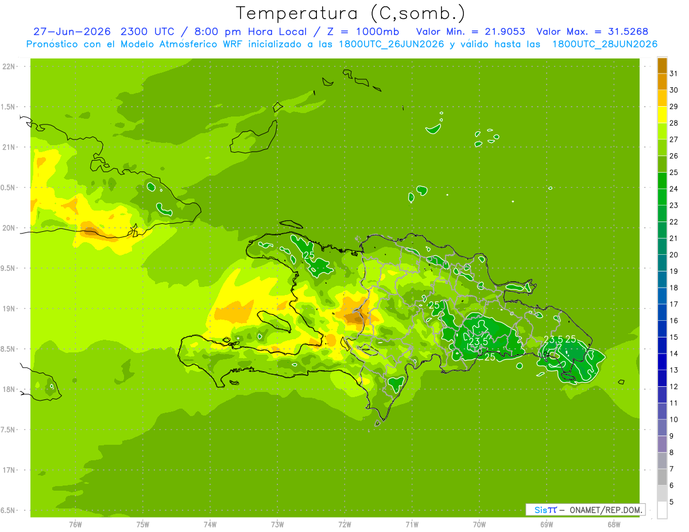
Task: Click the '69W' longitude label
Action: point(547,524)
